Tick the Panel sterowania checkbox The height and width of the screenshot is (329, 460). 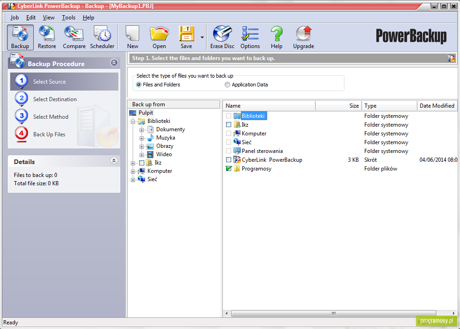pyautogui.click(x=228, y=151)
